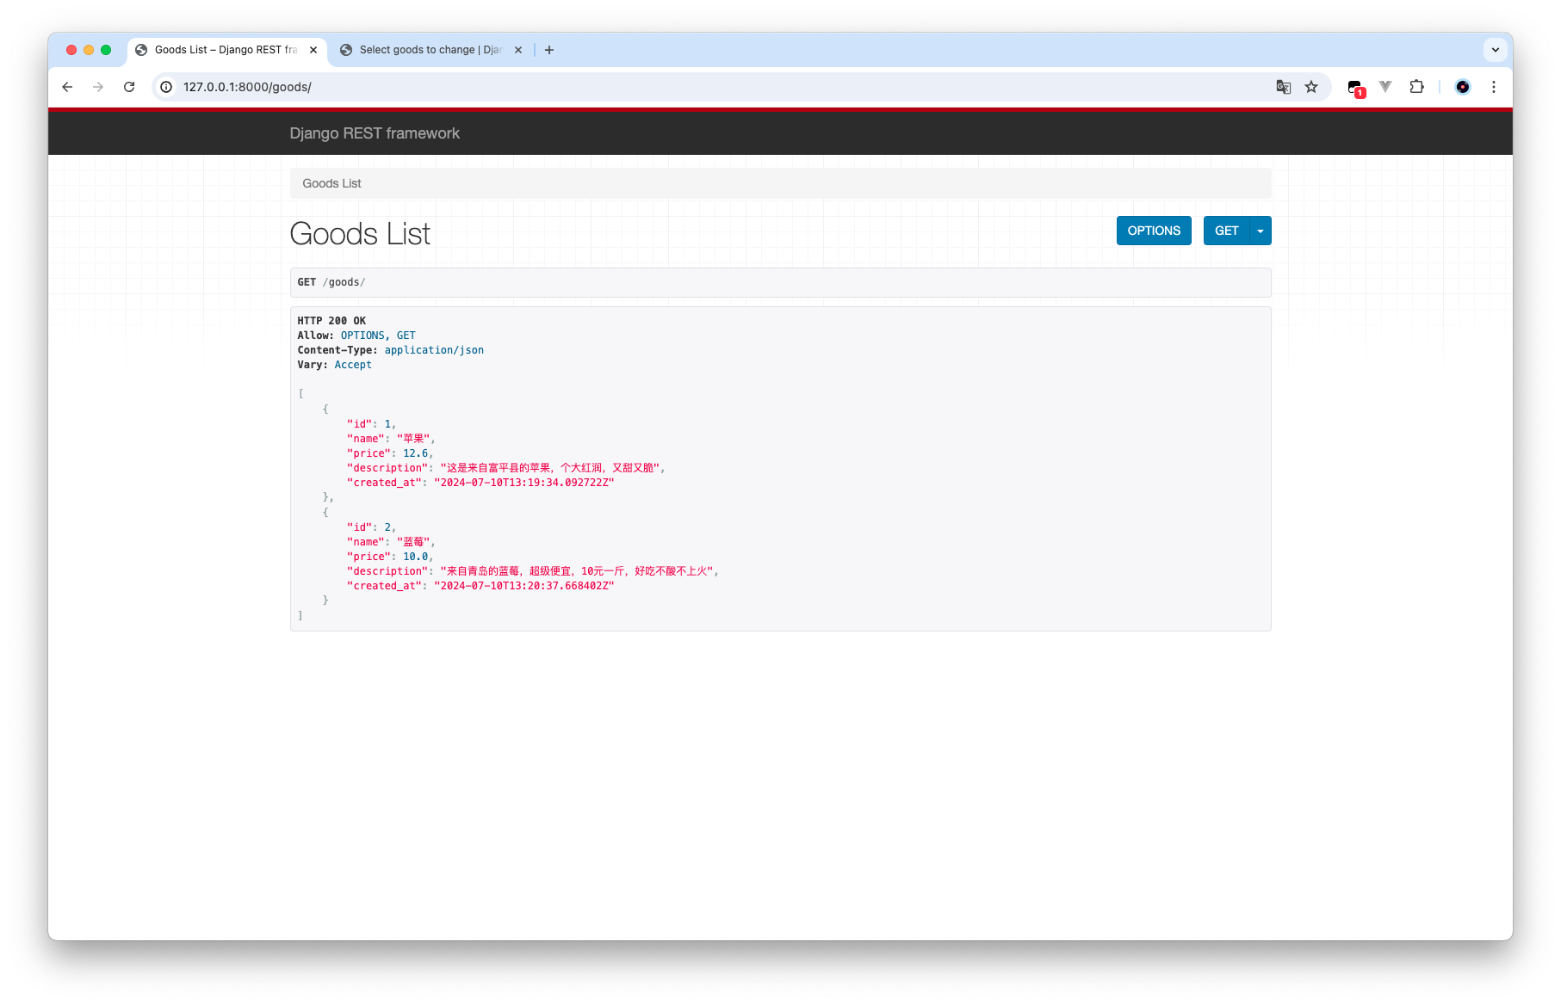Click the gray V extension icon

tap(1385, 87)
